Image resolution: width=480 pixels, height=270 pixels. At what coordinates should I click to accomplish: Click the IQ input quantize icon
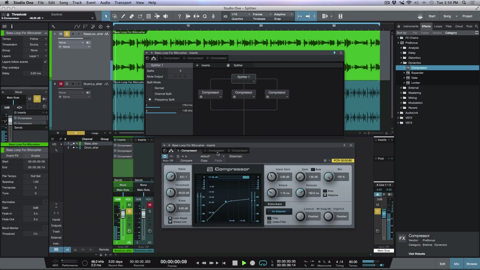[225, 16]
